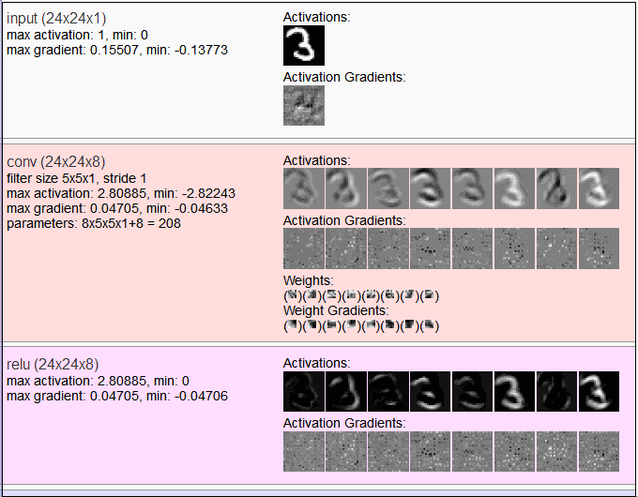This screenshot has width=638, height=497.
Task: Select the sixth conv layer activation map
Action: [x=515, y=188]
